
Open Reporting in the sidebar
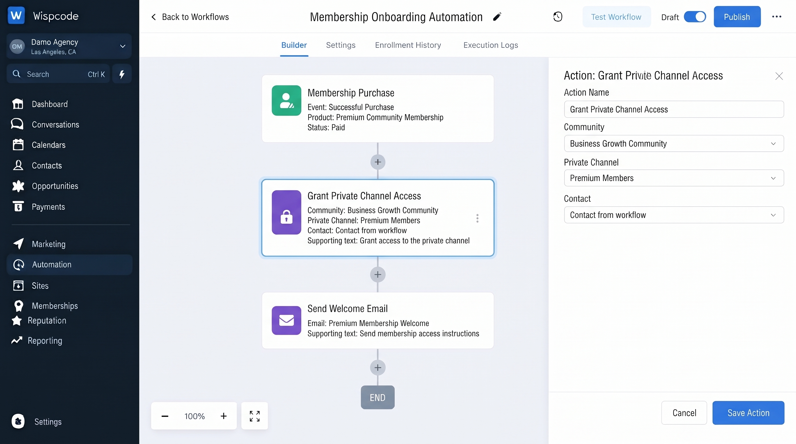pos(36,341)
